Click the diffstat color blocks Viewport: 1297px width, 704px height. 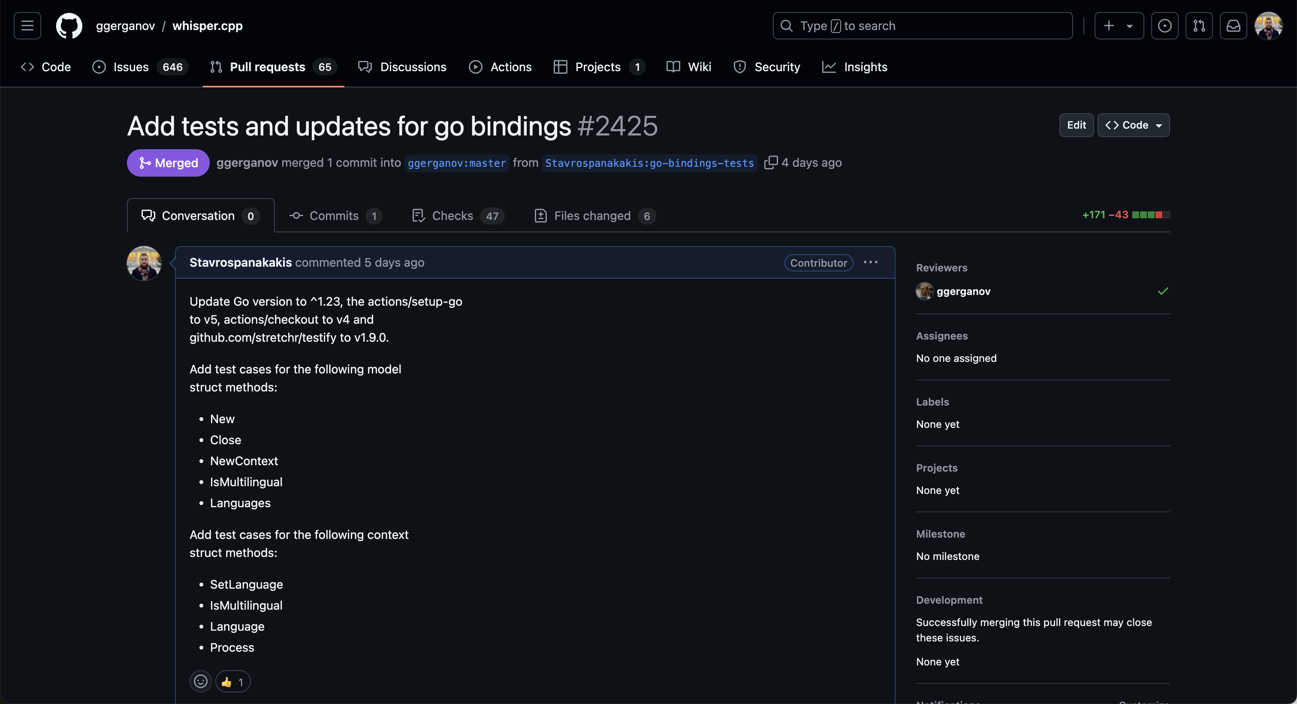tap(1151, 214)
